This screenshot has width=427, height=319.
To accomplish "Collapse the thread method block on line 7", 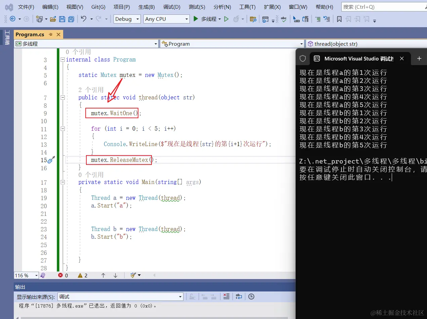I will (x=62, y=98).
